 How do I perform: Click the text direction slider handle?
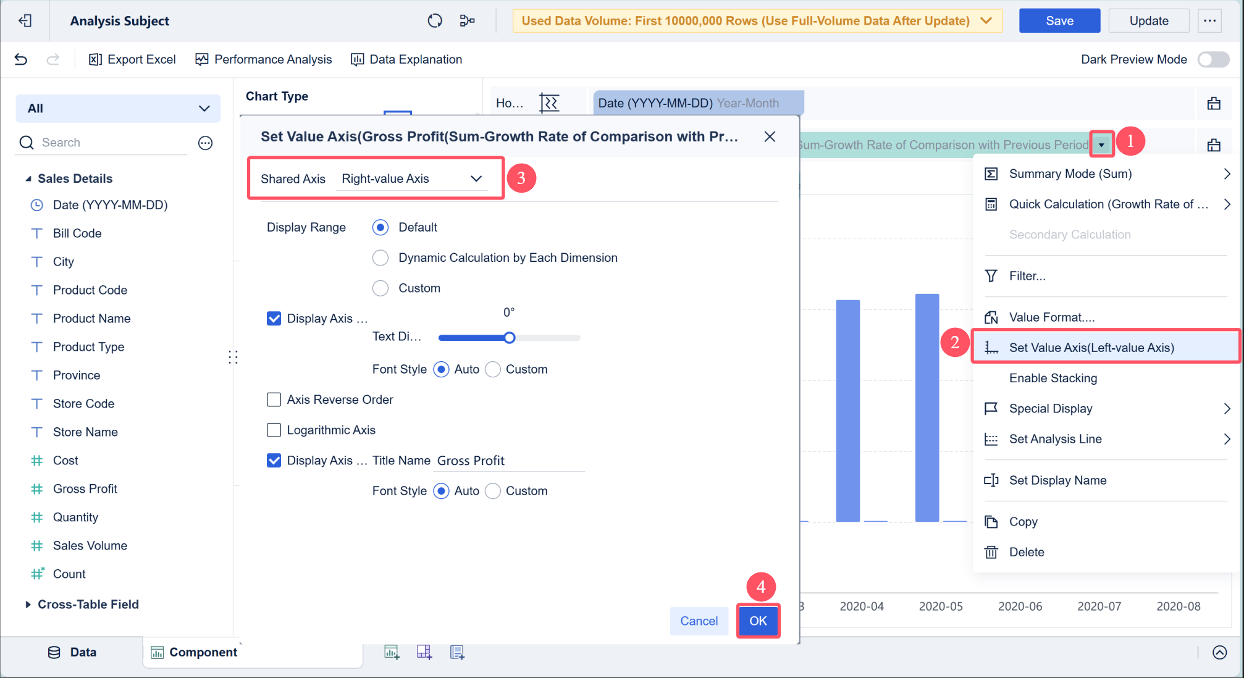click(509, 338)
